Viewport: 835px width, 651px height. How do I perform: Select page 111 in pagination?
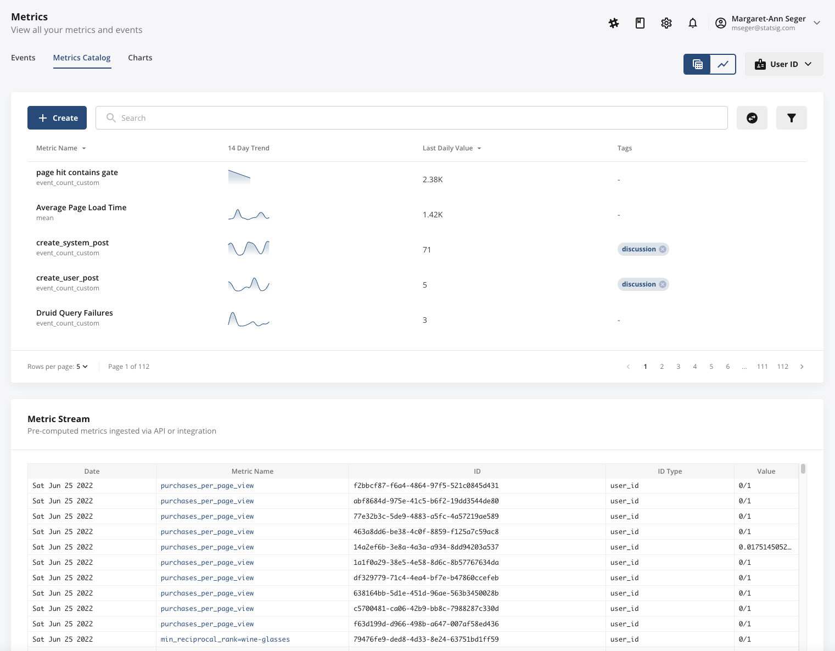point(762,366)
